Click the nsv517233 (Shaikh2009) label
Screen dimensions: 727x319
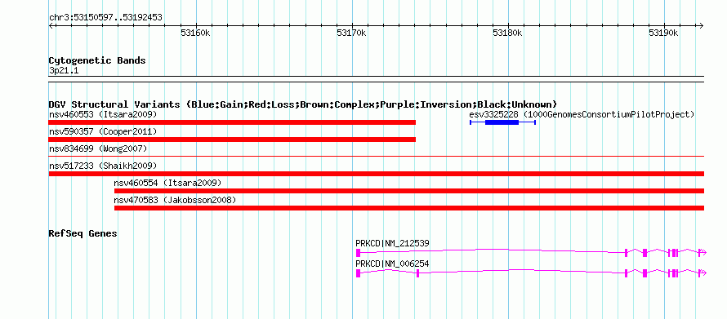point(103,166)
